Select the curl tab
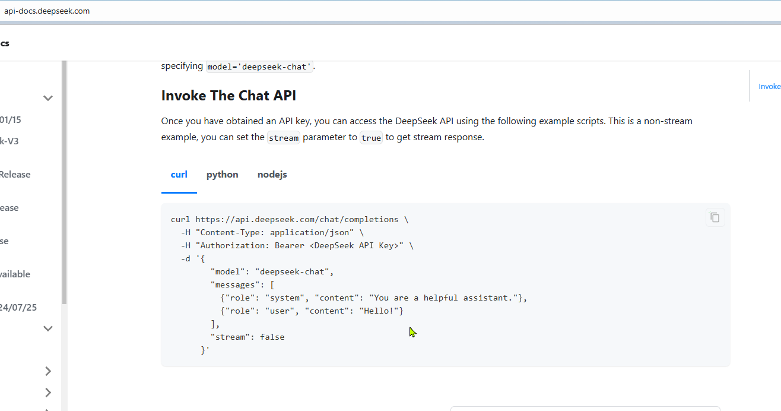Screen dimensions: 781x411 (x=179, y=175)
